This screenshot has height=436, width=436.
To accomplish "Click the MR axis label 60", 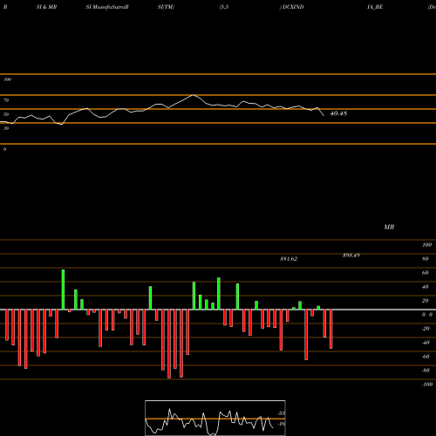I will 425,273.
